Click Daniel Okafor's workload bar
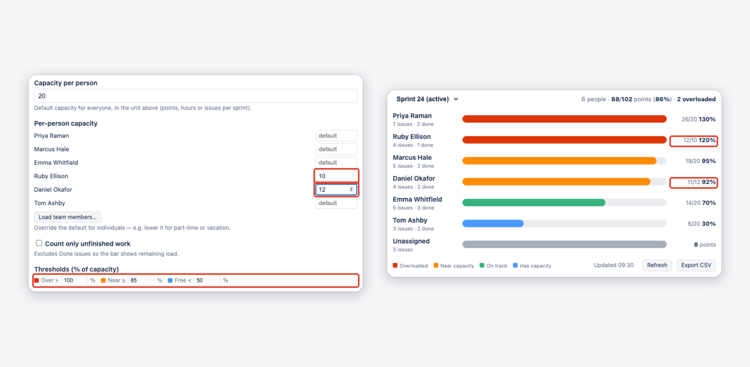The height and width of the screenshot is (367, 750). click(556, 181)
